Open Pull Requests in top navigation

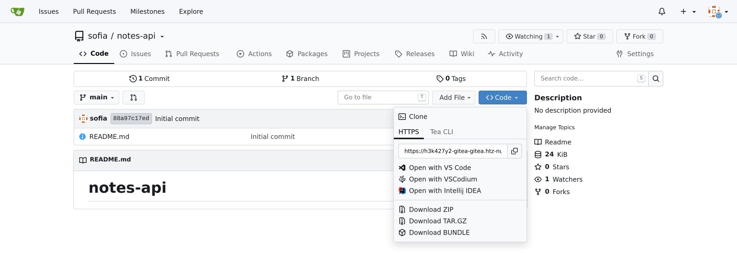point(94,11)
